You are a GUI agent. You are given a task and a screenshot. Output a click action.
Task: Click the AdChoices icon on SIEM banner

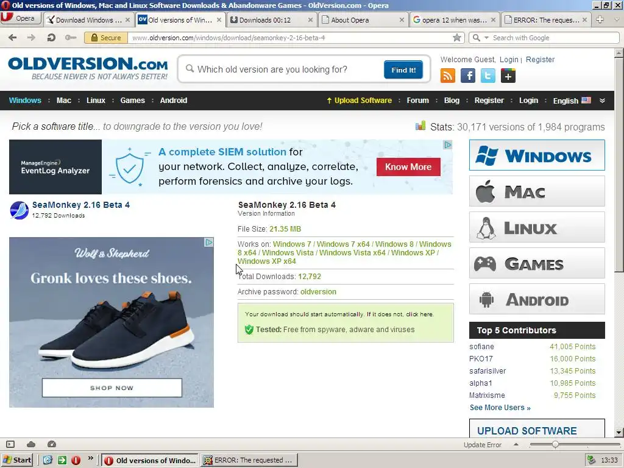point(448,145)
